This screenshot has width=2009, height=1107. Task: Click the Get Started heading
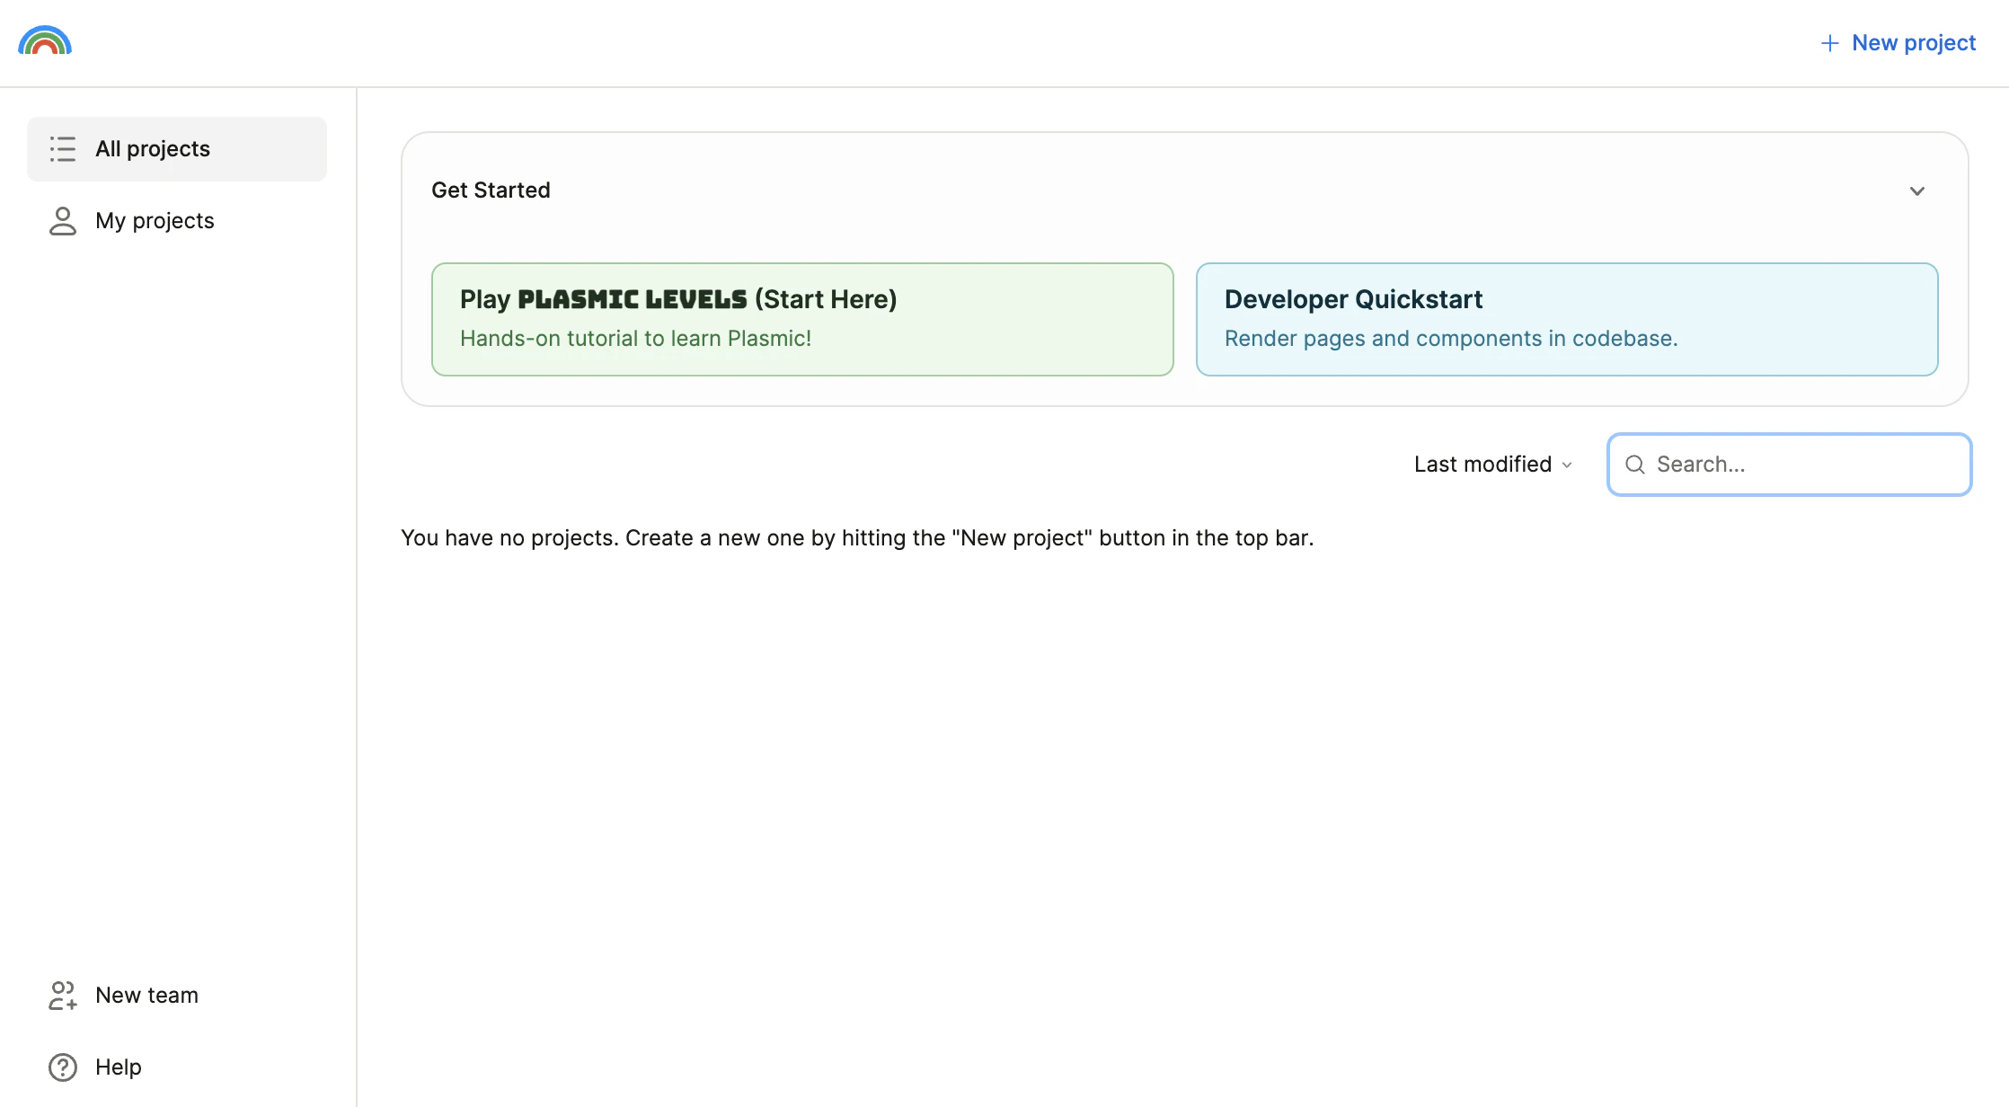point(491,190)
